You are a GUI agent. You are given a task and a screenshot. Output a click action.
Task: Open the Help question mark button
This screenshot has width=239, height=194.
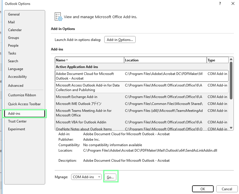tap(220, 3)
